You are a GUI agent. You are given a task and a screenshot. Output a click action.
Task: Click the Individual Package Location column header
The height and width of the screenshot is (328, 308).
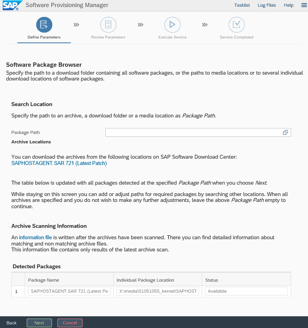145,280
